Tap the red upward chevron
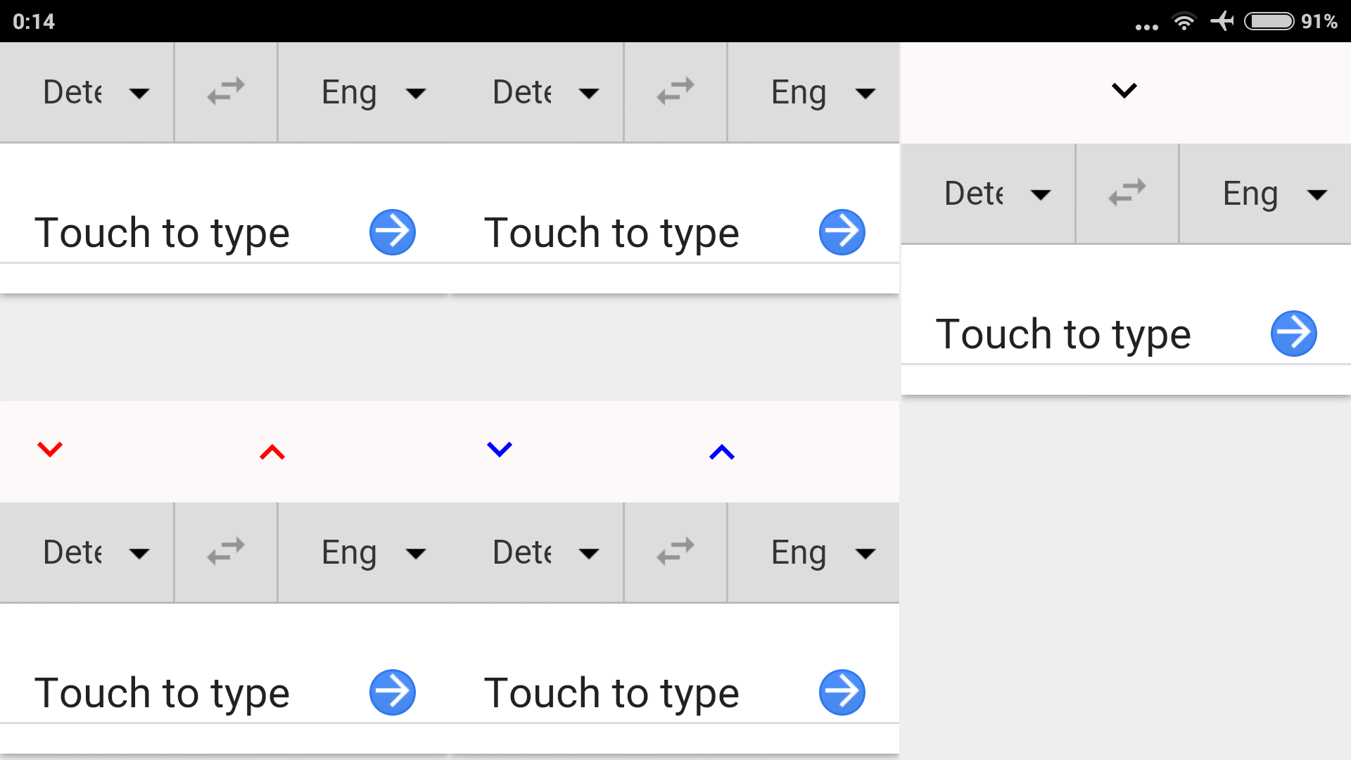This screenshot has width=1351, height=760. [272, 450]
